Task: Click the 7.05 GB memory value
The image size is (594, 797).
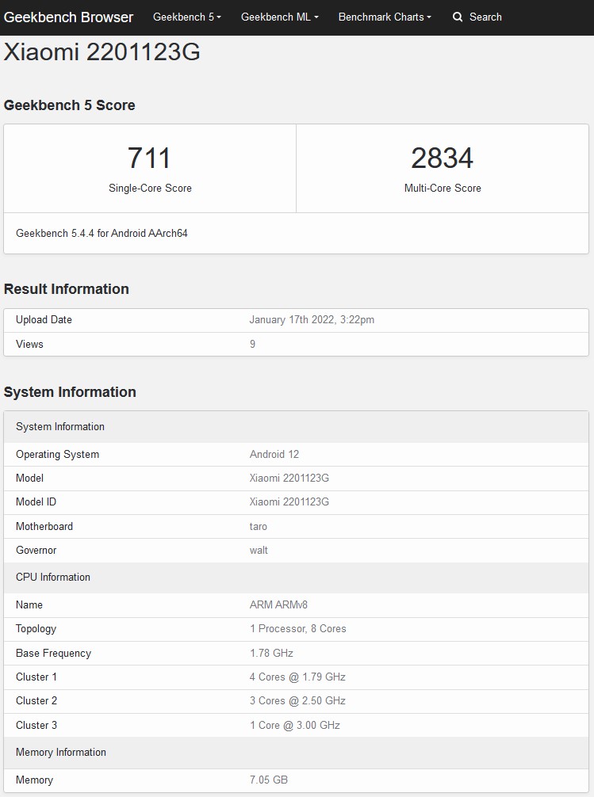Action: [x=268, y=780]
